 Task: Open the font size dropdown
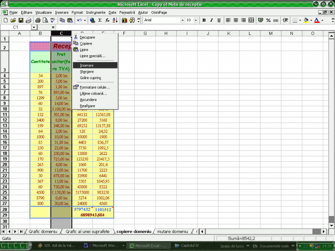coord(196,20)
